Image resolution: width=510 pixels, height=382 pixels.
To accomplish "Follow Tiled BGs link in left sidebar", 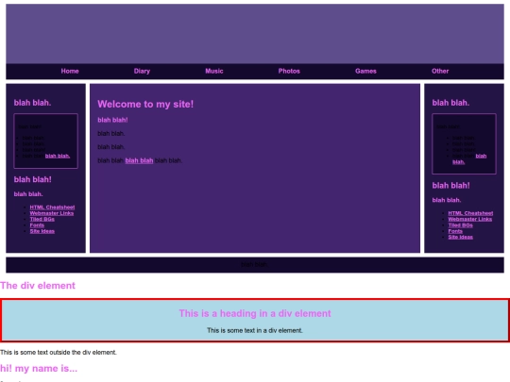I will pyautogui.click(x=42, y=219).
